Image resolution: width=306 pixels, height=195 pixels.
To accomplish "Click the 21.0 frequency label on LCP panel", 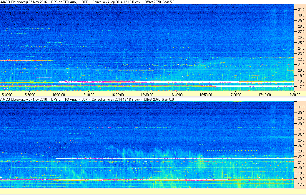I will (301, 162).
